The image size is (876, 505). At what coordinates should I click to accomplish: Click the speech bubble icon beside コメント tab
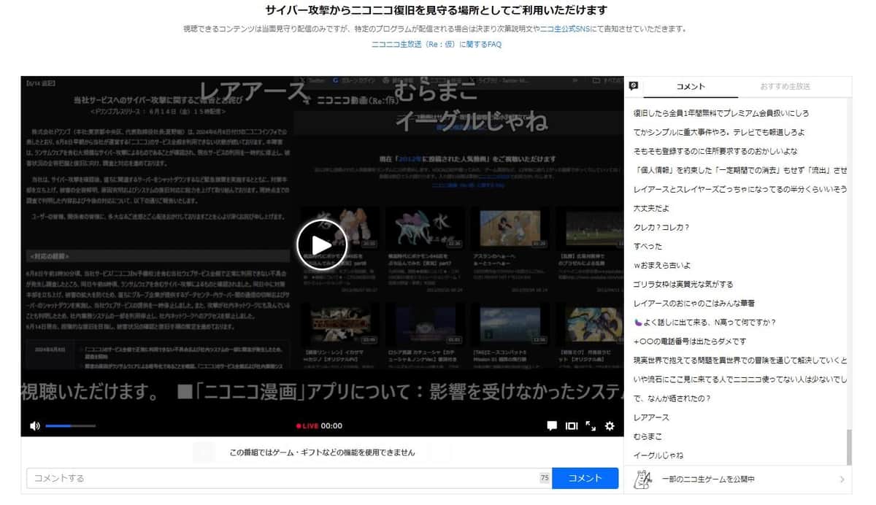click(x=634, y=85)
